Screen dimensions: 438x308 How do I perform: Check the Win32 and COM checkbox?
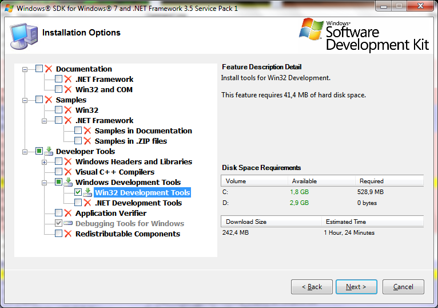point(58,89)
